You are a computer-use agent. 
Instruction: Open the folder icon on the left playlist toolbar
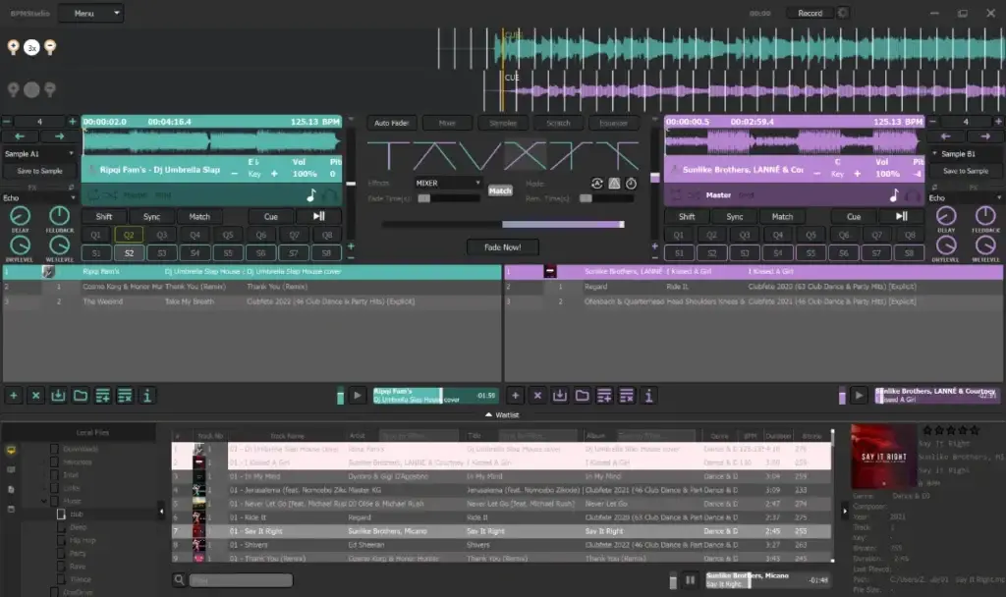coord(81,396)
